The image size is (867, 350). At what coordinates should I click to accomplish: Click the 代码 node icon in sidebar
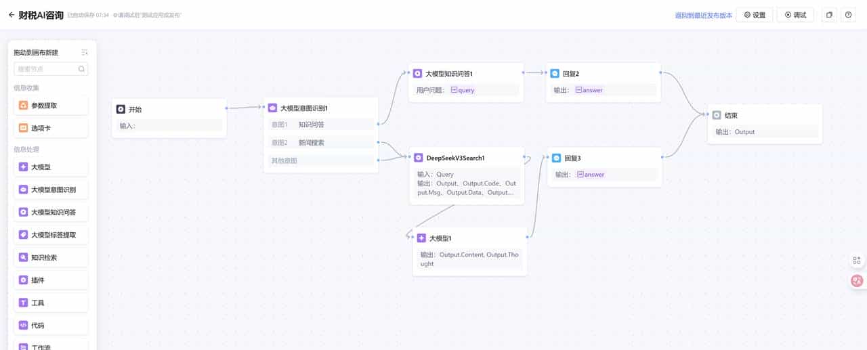(x=23, y=326)
